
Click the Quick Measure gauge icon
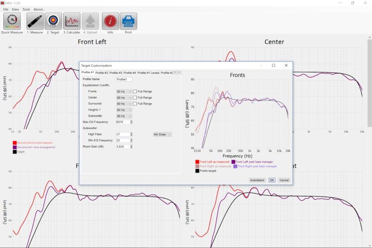coord(12,21)
